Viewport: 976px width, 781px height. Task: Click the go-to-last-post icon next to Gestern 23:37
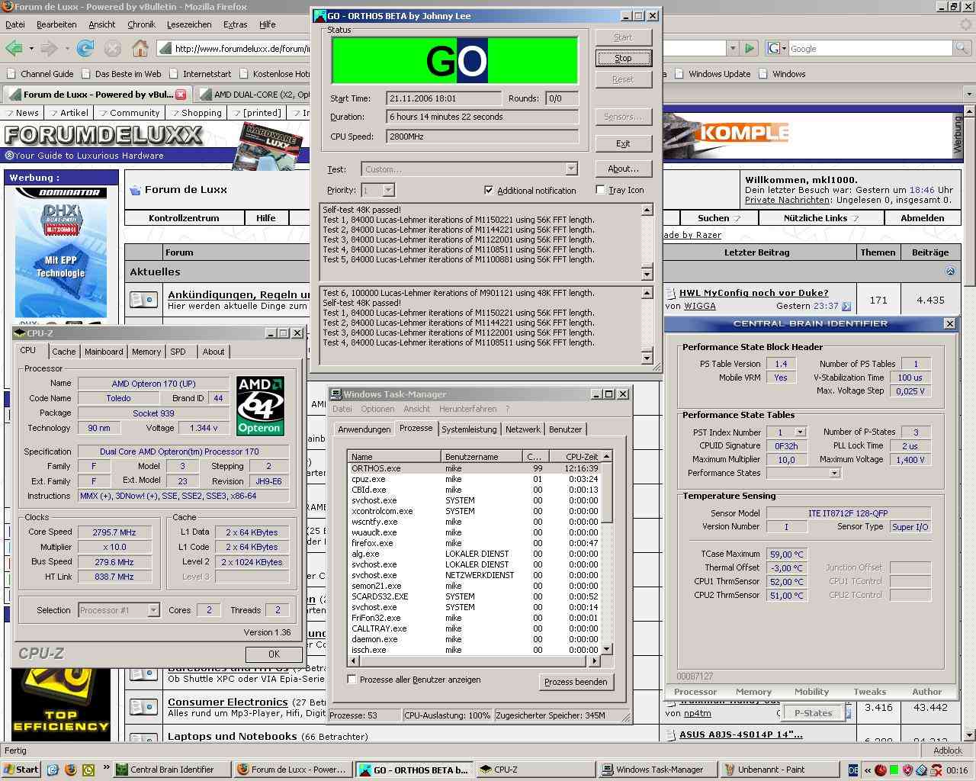click(846, 307)
